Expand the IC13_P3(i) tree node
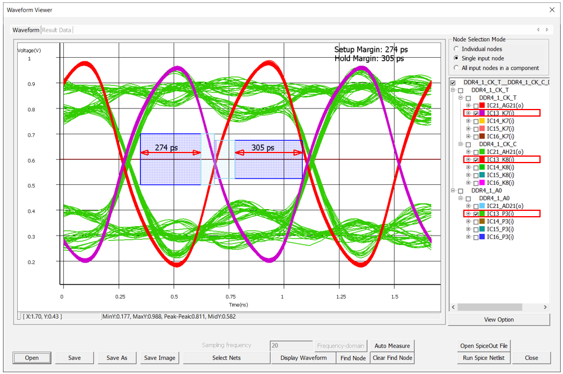This screenshot has height=374, width=563. [x=468, y=214]
